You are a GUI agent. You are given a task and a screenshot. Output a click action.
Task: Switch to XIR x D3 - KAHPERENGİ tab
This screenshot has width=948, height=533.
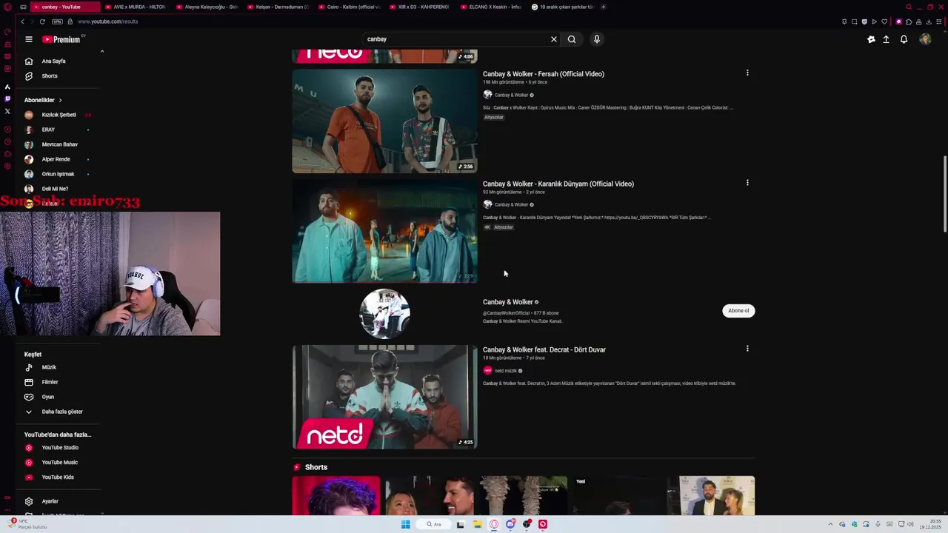(x=421, y=7)
